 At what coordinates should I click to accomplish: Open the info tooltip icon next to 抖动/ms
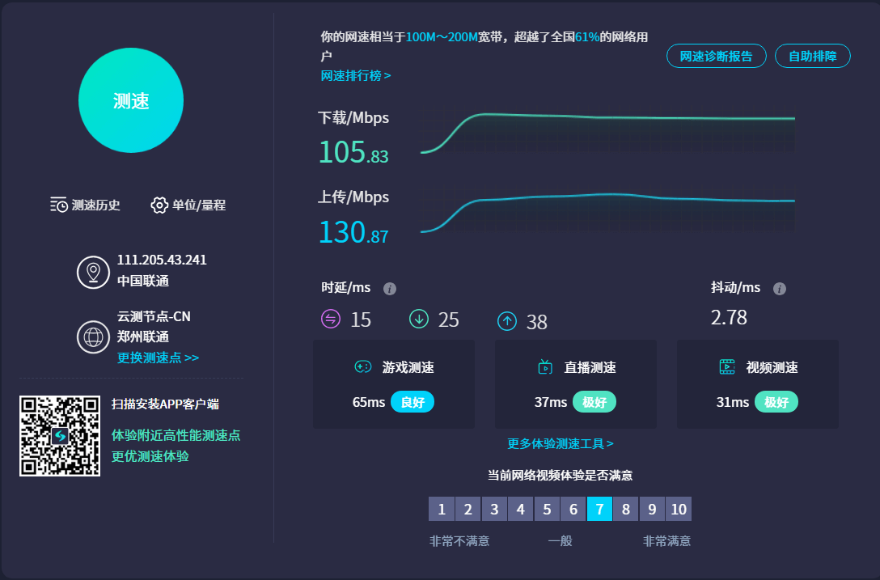point(779,288)
